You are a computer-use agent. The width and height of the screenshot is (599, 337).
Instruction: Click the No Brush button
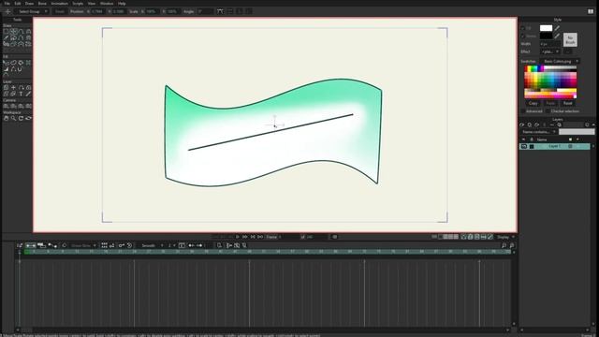point(570,39)
